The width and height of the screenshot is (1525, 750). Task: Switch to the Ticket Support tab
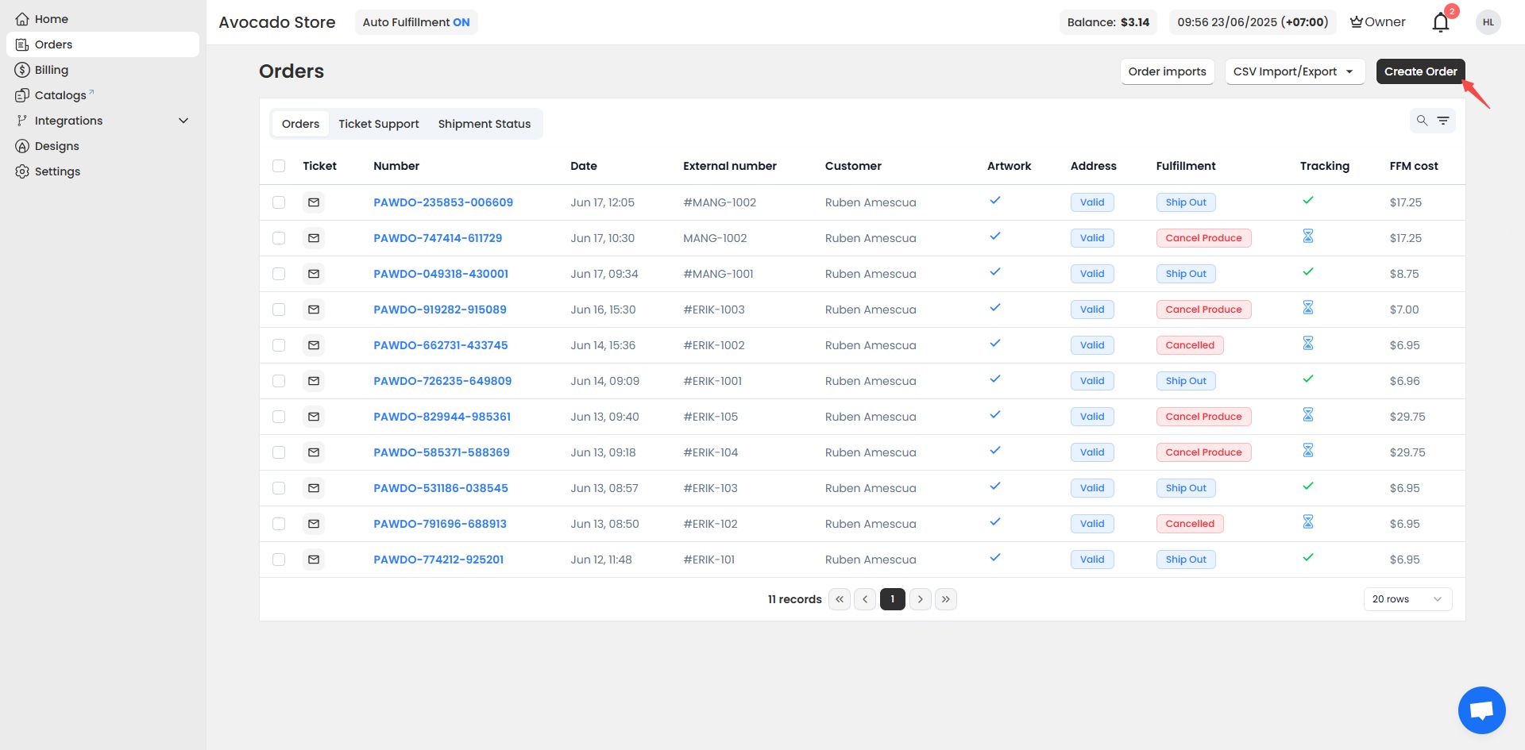click(x=379, y=124)
